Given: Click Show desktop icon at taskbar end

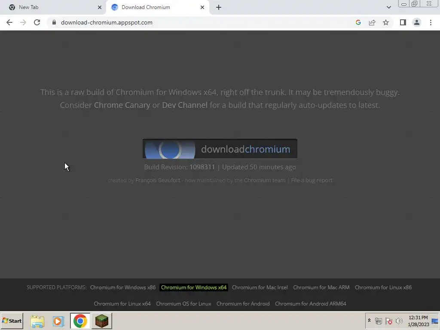Looking at the screenshot, I should coord(435,321).
